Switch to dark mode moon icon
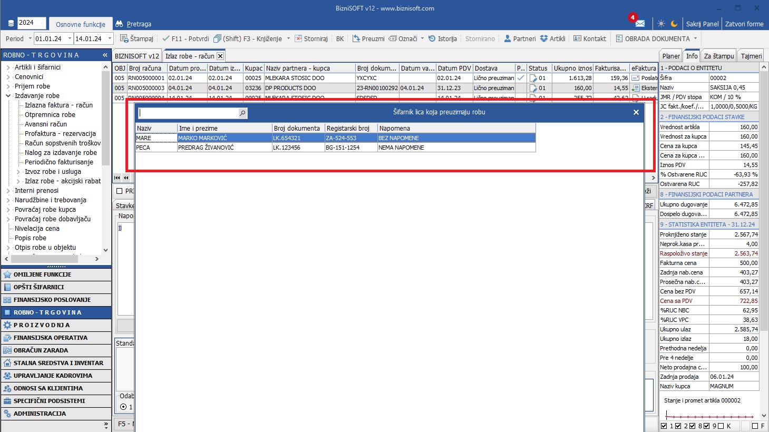769x432 pixels. (674, 24)
